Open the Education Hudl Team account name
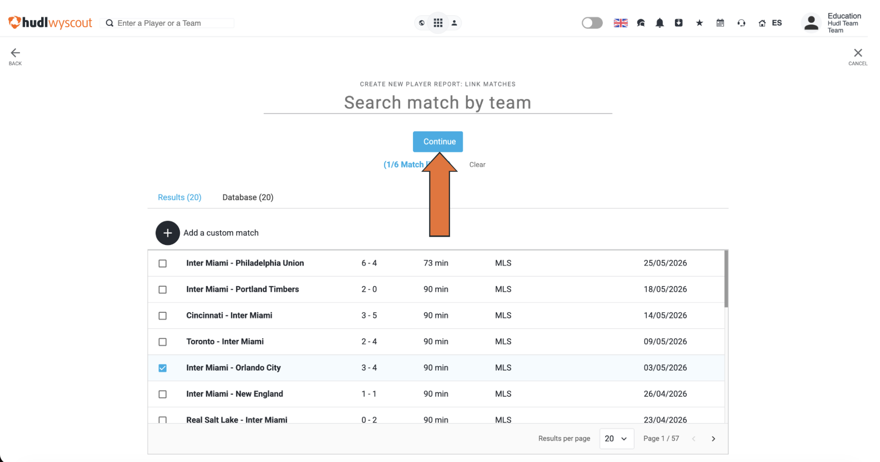This screenshot has height=462, width=880. (x=844, y=23)
